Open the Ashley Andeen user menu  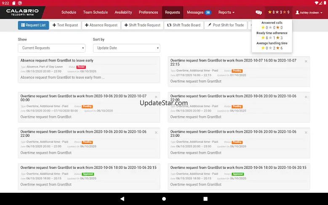(310, 13)
